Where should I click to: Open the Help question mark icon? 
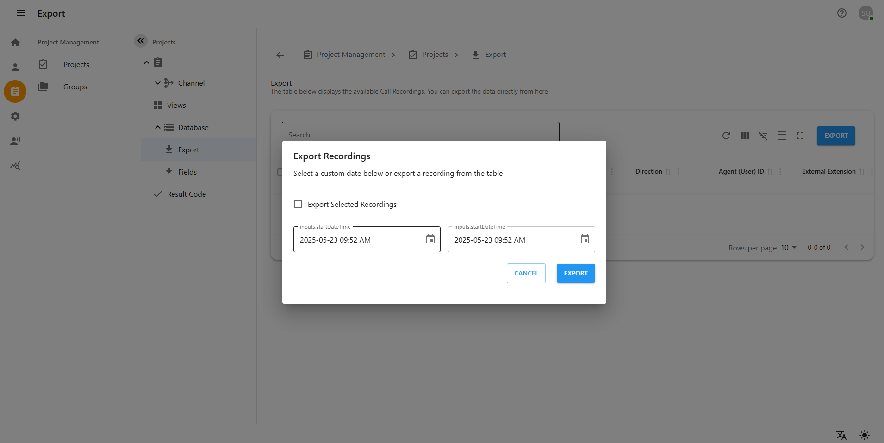(x=841, y=13)
